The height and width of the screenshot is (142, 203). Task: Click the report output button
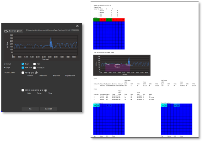(49, 109)
